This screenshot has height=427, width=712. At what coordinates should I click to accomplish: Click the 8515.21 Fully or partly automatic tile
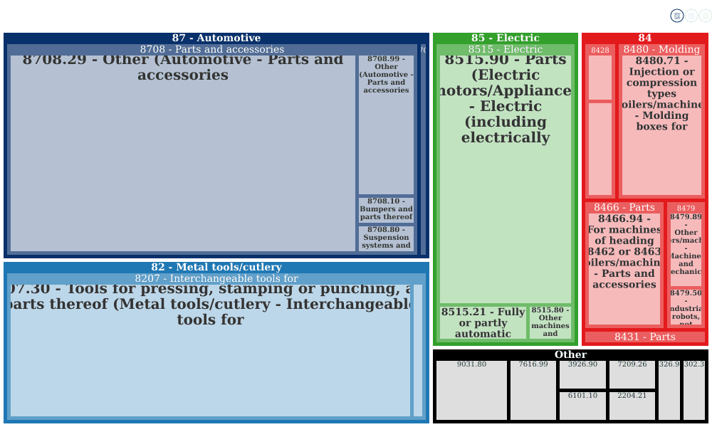point(483,323)
